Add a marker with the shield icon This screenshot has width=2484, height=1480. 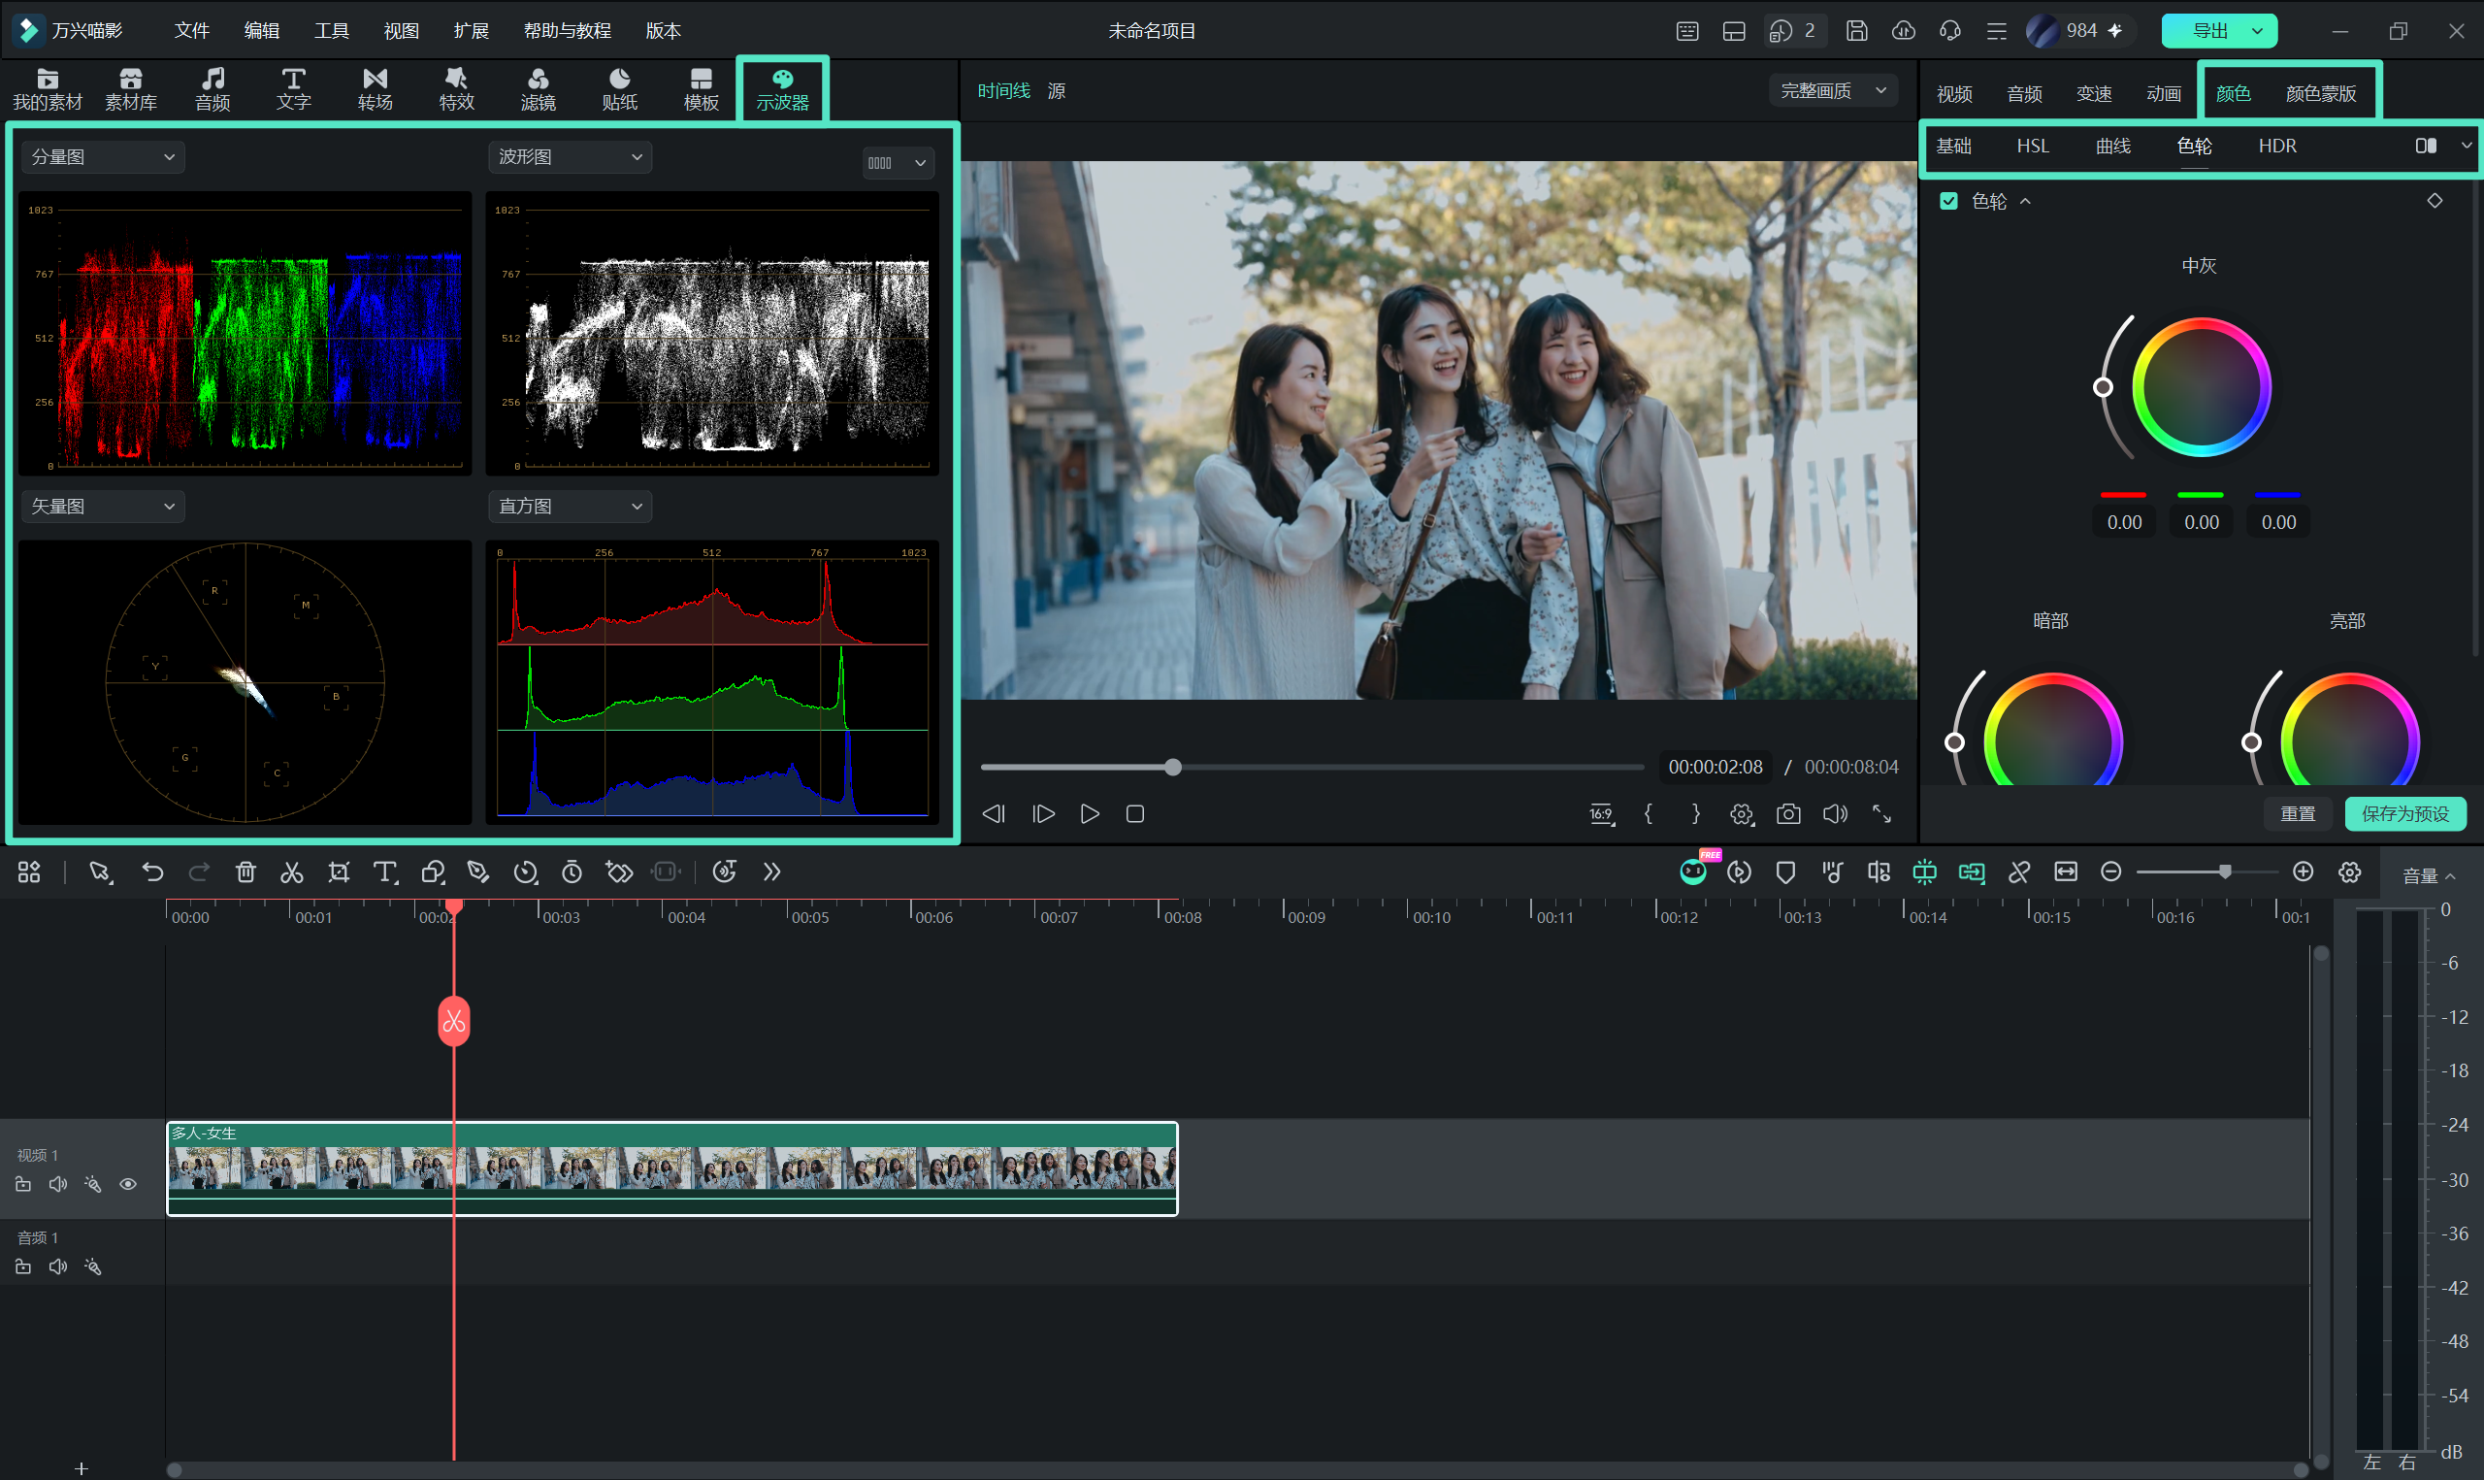tap(1785, 872)
